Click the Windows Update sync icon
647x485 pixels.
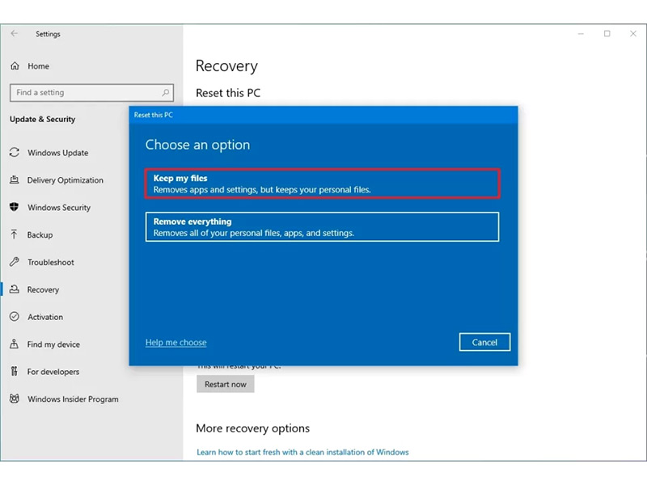pyautogui.click(x=15, y=153)
